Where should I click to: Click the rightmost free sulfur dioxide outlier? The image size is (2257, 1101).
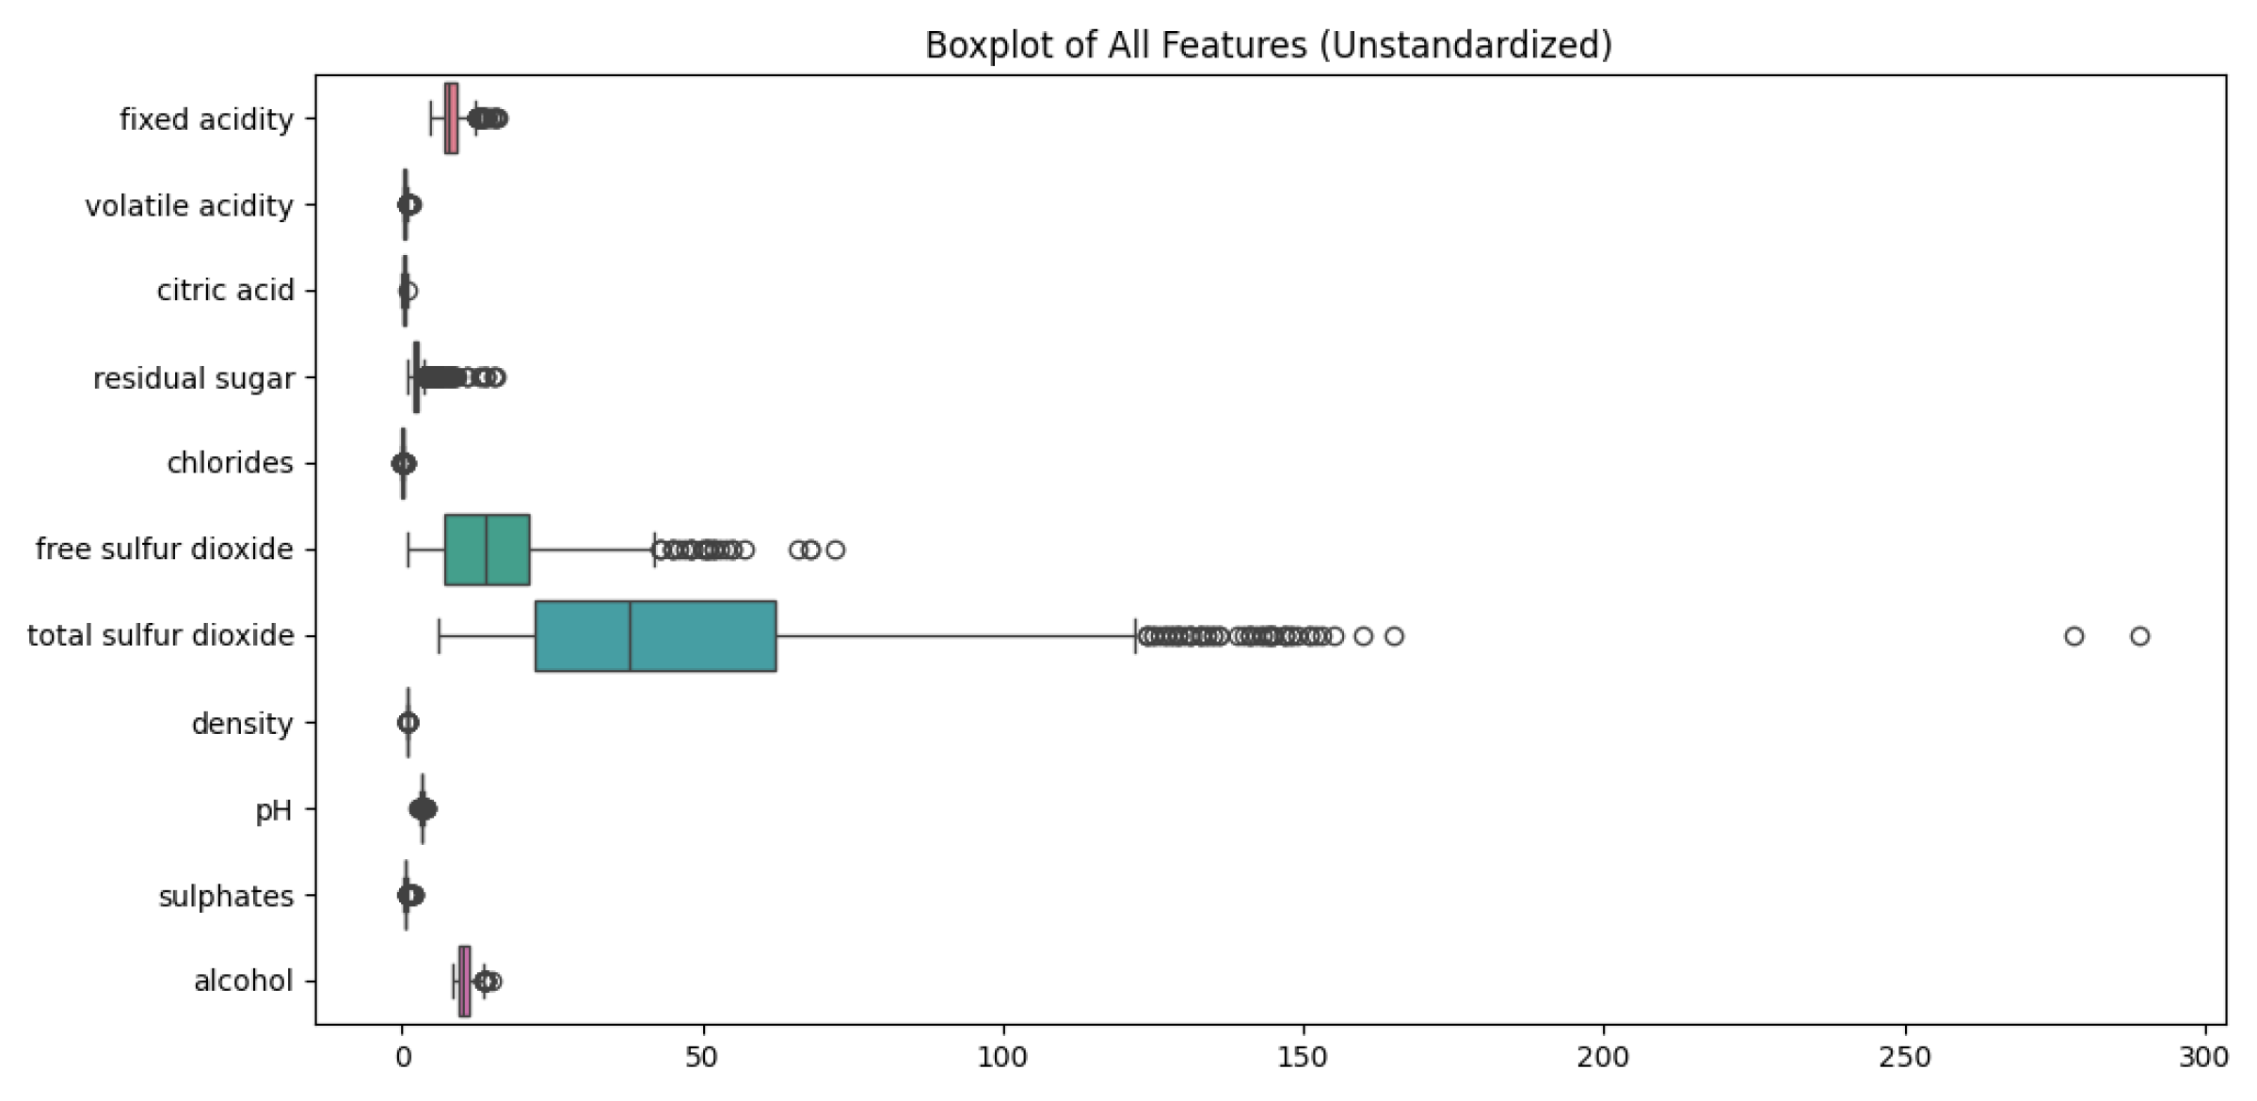tap(835, 550)
